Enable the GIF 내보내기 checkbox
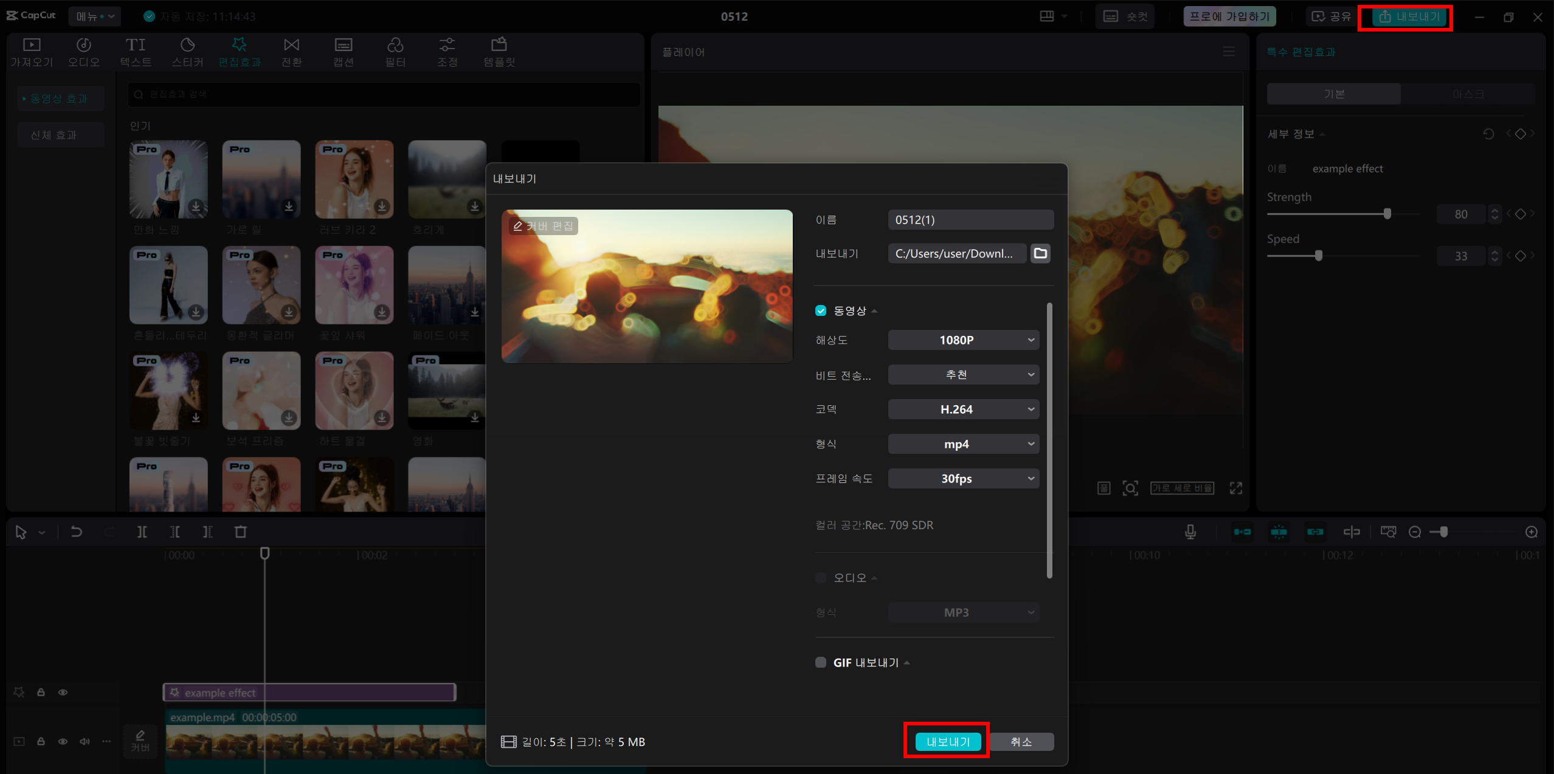 click(x=821, y=662)
